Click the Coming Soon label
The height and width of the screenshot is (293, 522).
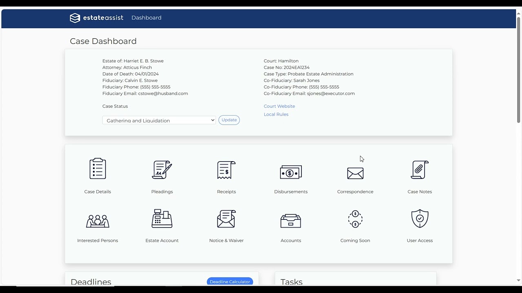click(355, 241)
